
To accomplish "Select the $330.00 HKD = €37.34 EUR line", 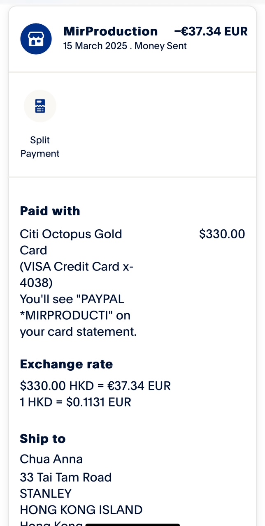I will point(95,385).
